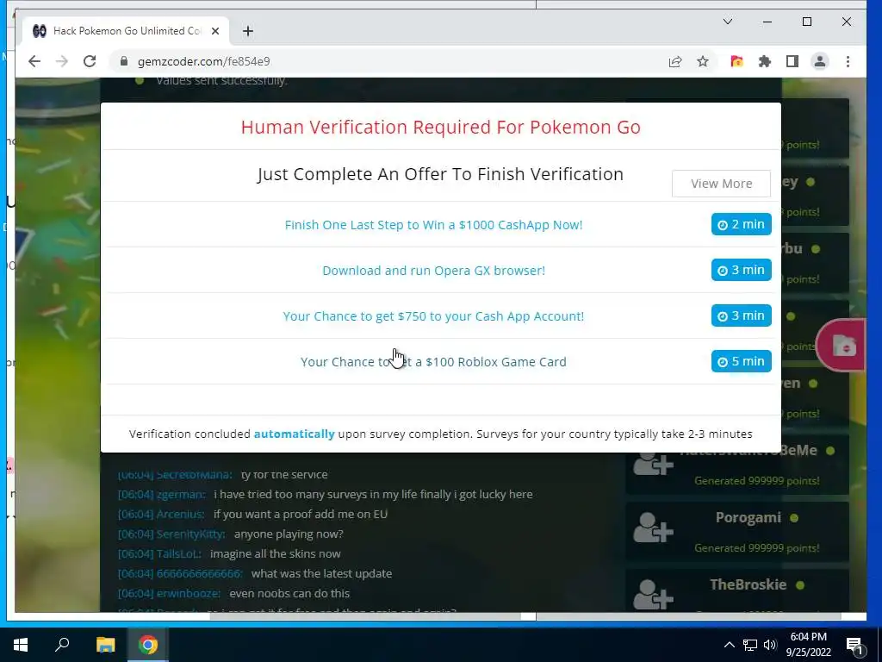Screen dimensions: 882x662
Task: Click the 2 min time badge
Action: point(741,224)
